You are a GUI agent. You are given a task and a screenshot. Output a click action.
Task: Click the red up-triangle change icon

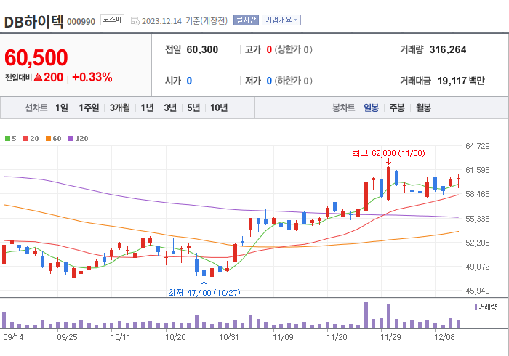pyautogui.click(x=38, y=77)
